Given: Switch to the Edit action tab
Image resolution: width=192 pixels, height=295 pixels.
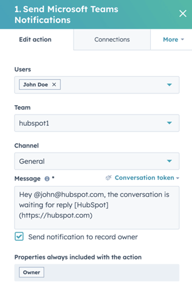Looking at the screenshot, I should pyautogui.click(x=35, y=40).
